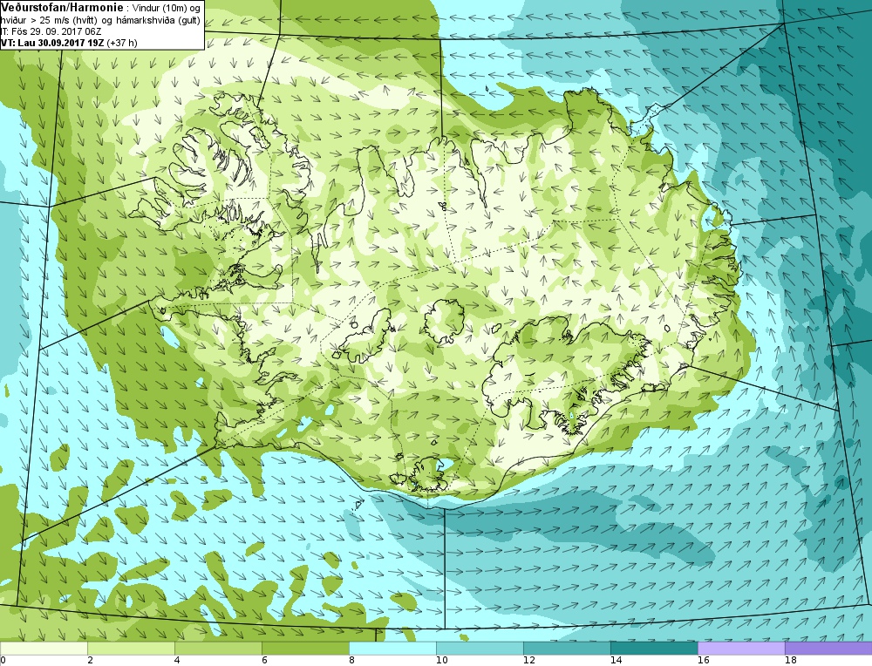The image size is (872, 666).
Task: Click the darker green 6–8 m/s legend swatch
Action: coord(306,649)
